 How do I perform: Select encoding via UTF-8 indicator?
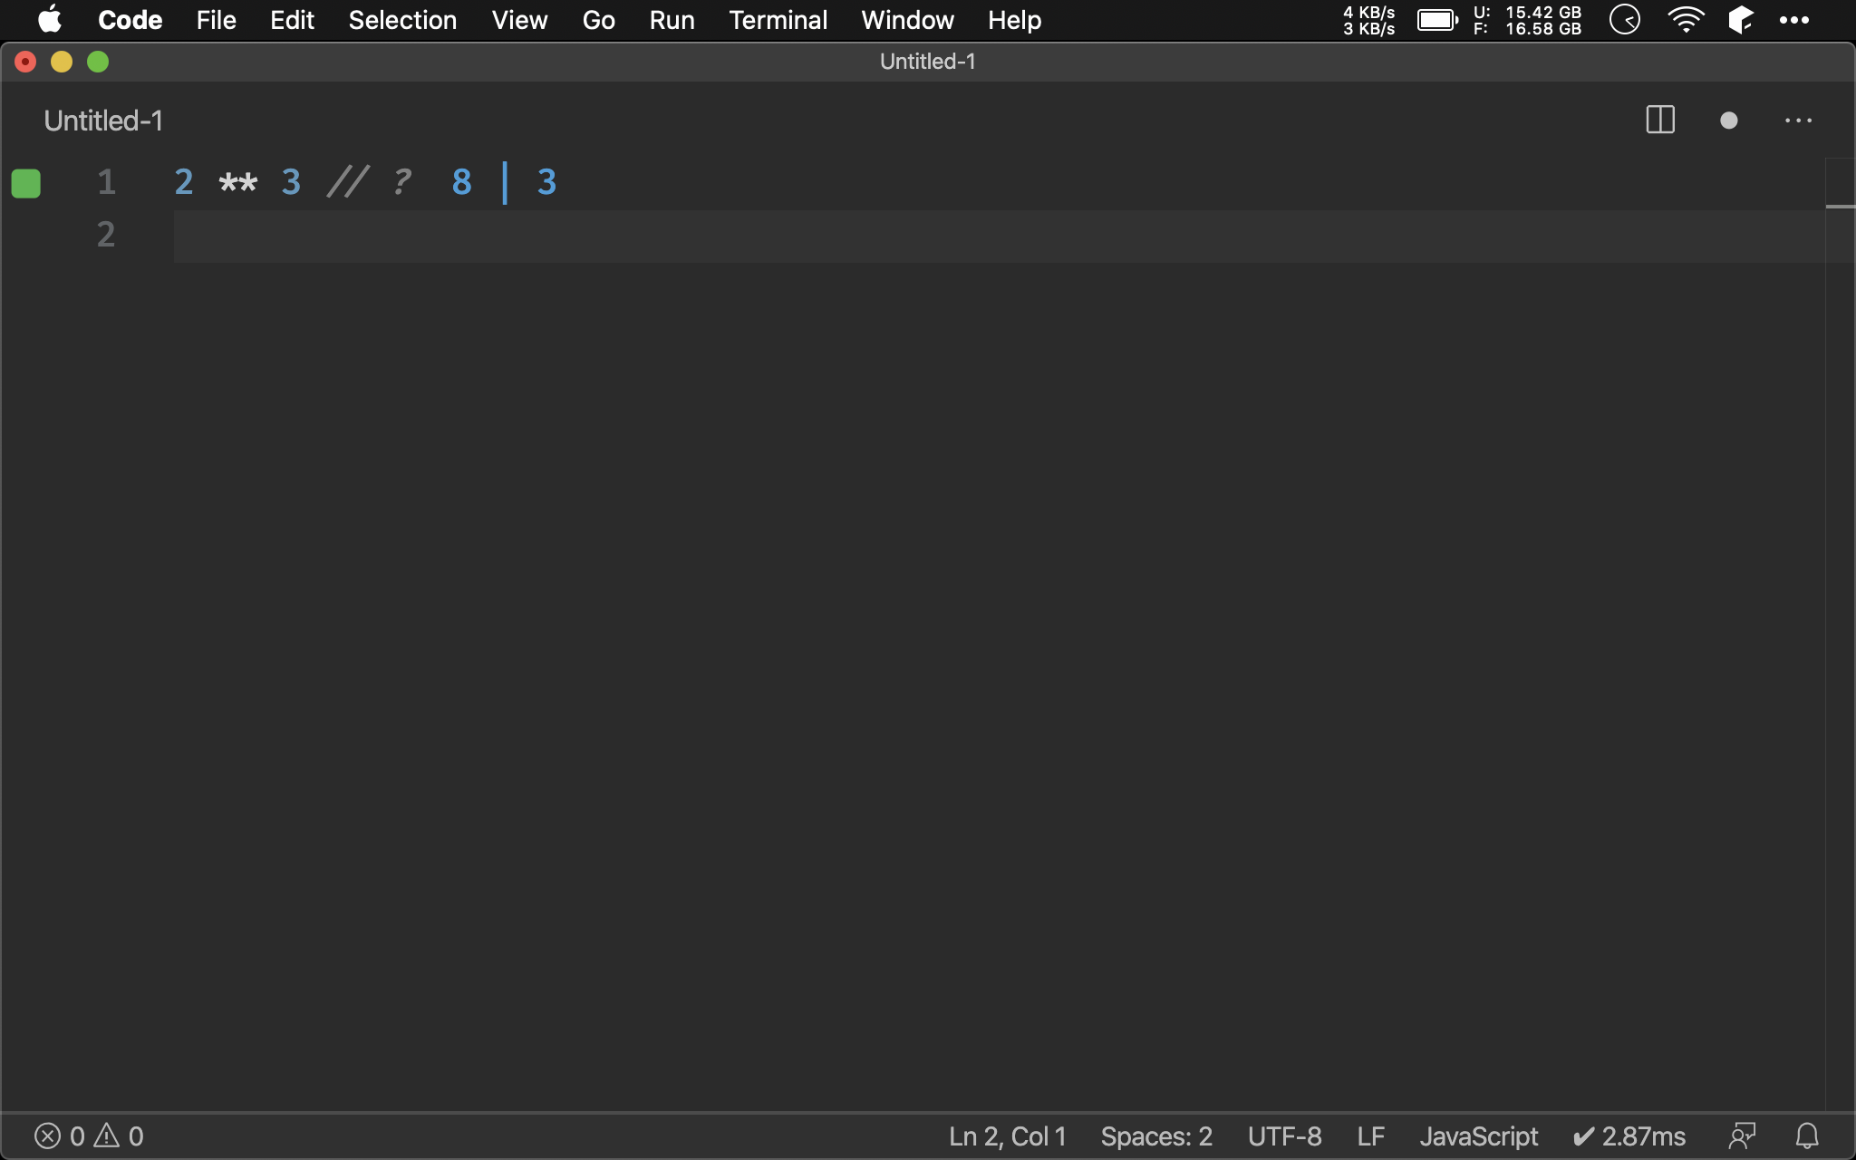[1284, 1136]
